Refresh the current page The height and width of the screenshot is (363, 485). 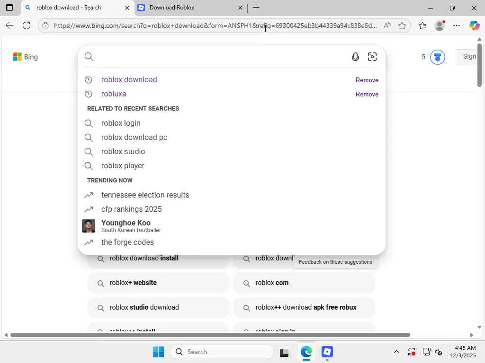pos(27,26)
